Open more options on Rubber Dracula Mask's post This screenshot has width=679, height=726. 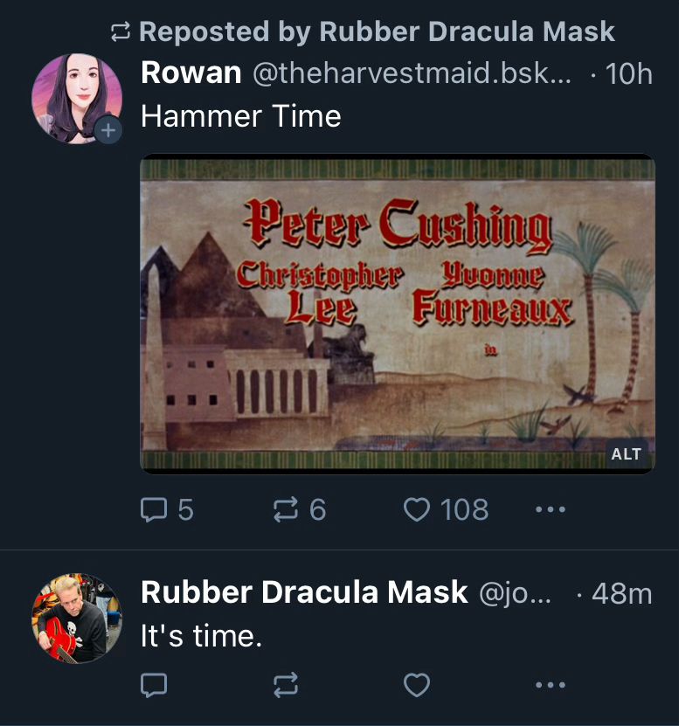[549, 685]
